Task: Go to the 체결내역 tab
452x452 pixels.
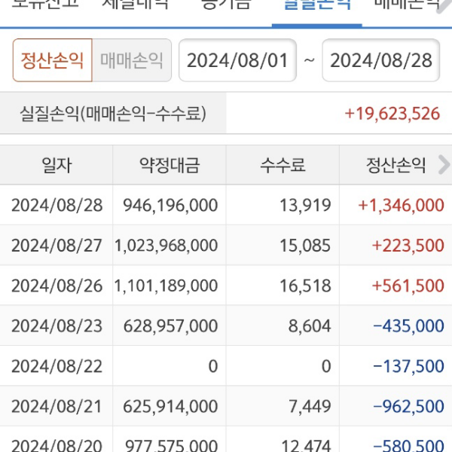Action: tap(136, 5)
